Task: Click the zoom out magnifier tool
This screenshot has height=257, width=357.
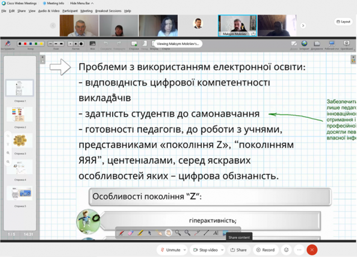Action: click(187, 233)
